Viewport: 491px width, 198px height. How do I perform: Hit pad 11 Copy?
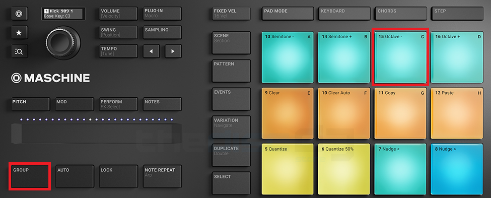(x=400, y=113)
